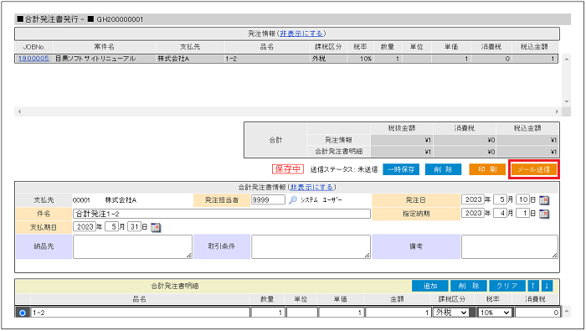Screen dimensions: 586x331
Task: Click the 備考 text area
Action: click(x=510, y=246)
